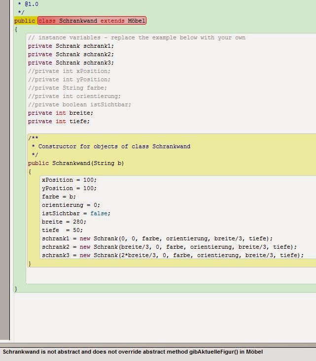Screen dimensions: 316x361
Task: Click the statement 'farbe = b;'
Action: tap(59, 197)
